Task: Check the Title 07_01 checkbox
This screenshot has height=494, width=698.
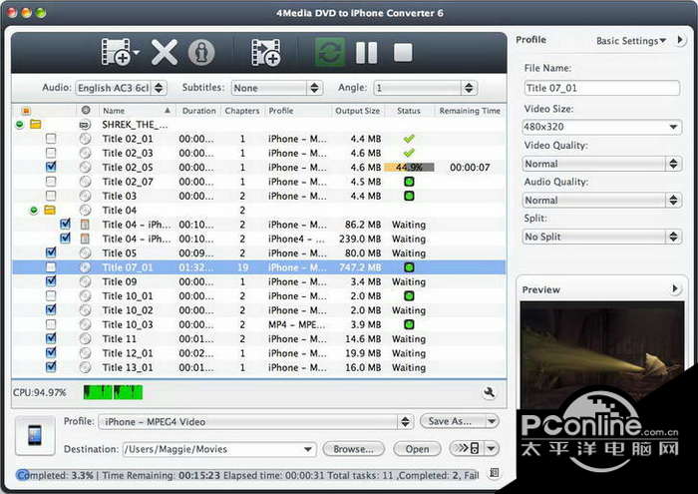Action: pos(51,267)
